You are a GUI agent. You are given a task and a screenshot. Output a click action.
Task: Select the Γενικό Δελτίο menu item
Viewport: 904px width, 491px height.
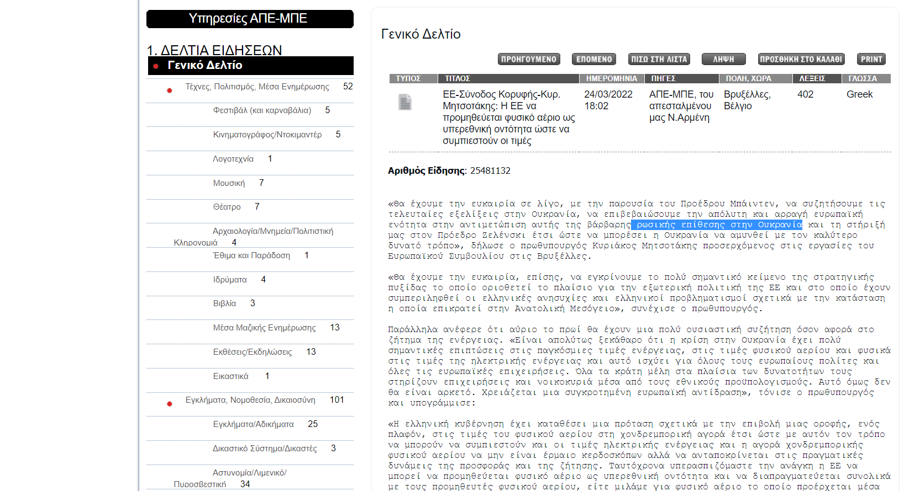(x=205, y=65)
